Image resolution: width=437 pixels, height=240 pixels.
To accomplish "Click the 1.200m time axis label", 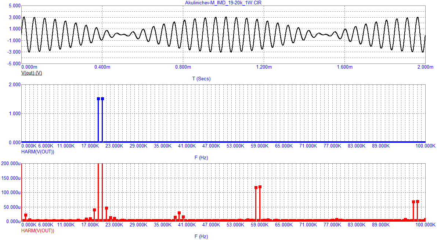I will click(x=264, y=67).
